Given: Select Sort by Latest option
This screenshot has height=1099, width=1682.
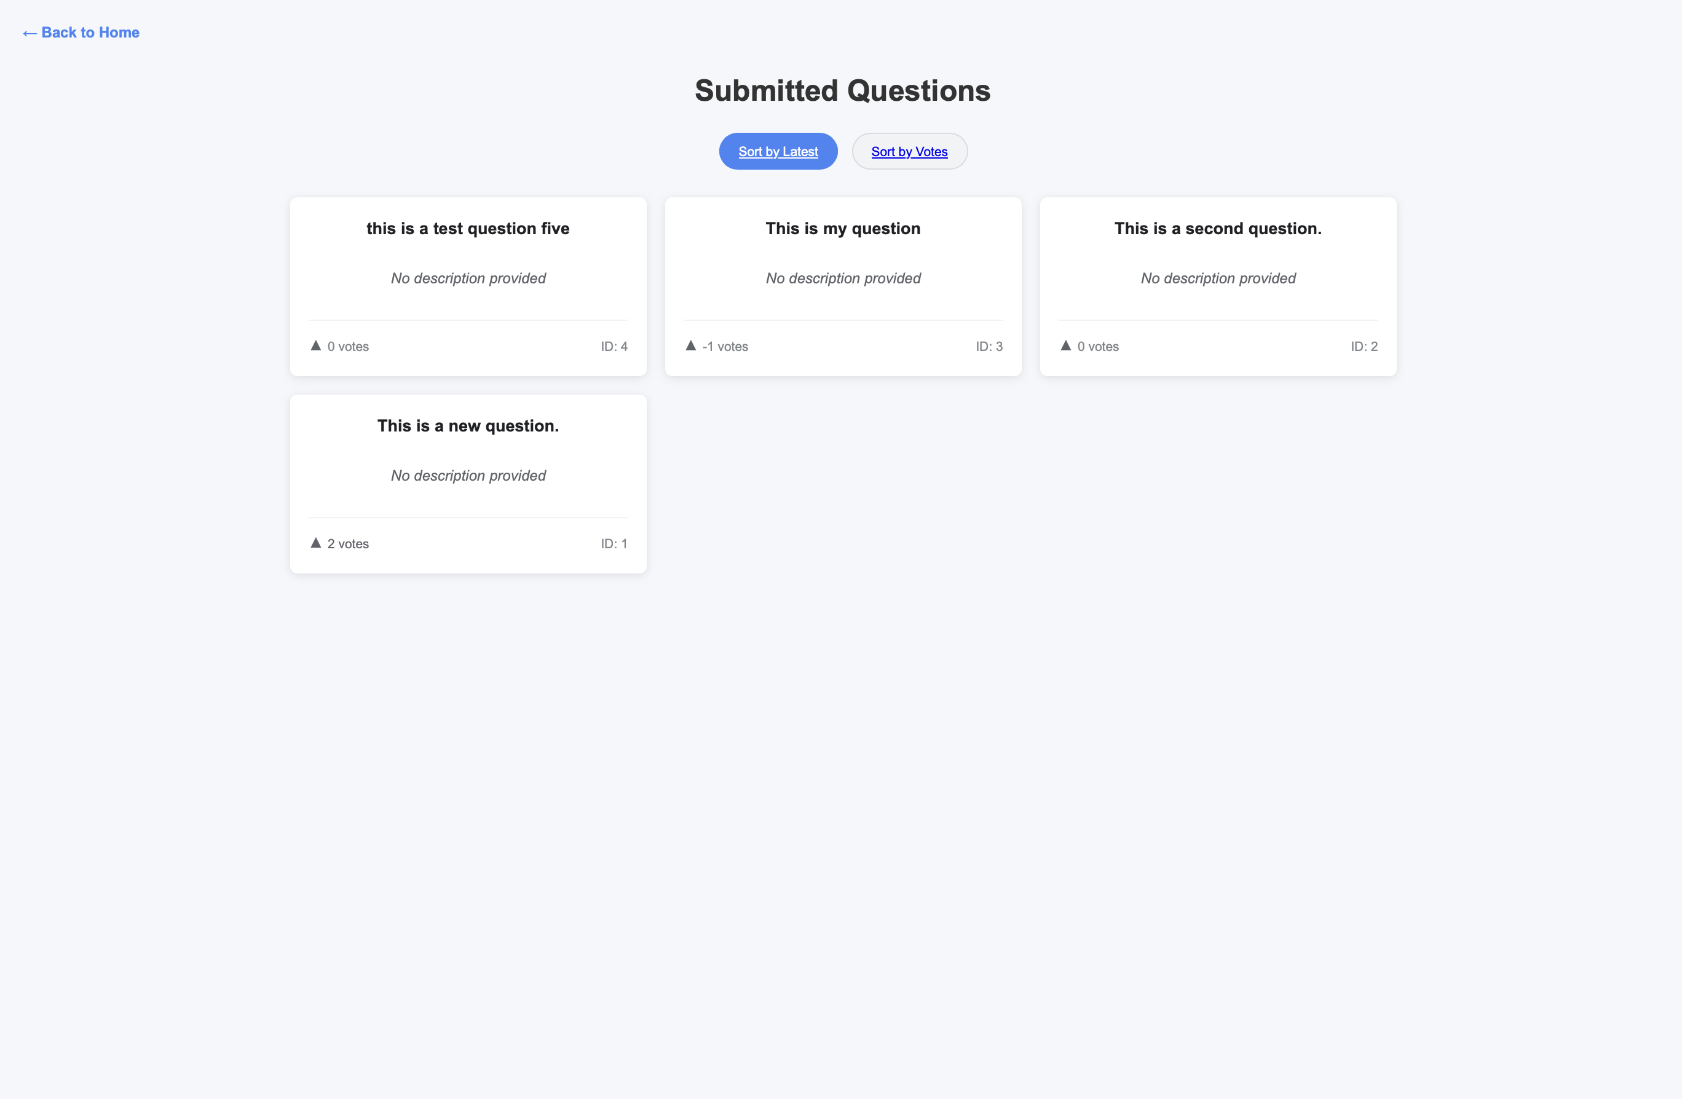Looking at the screenshot, I should 778,151.
